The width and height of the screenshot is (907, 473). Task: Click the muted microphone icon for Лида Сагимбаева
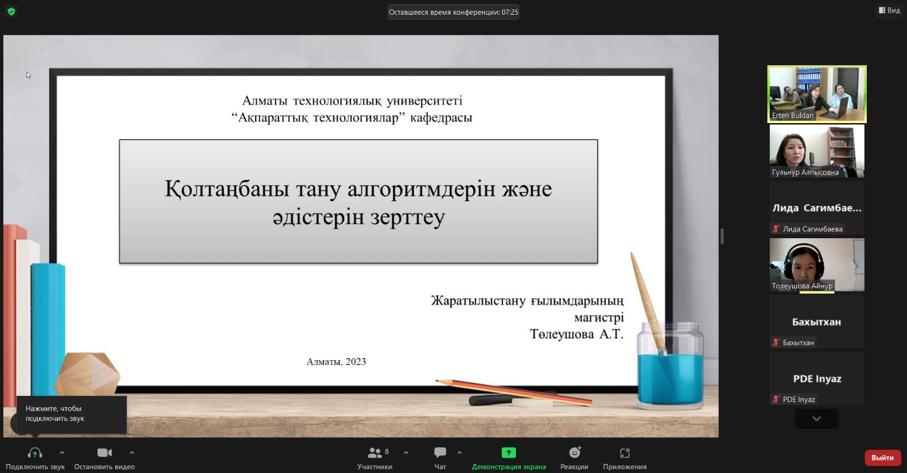[775, 229]
